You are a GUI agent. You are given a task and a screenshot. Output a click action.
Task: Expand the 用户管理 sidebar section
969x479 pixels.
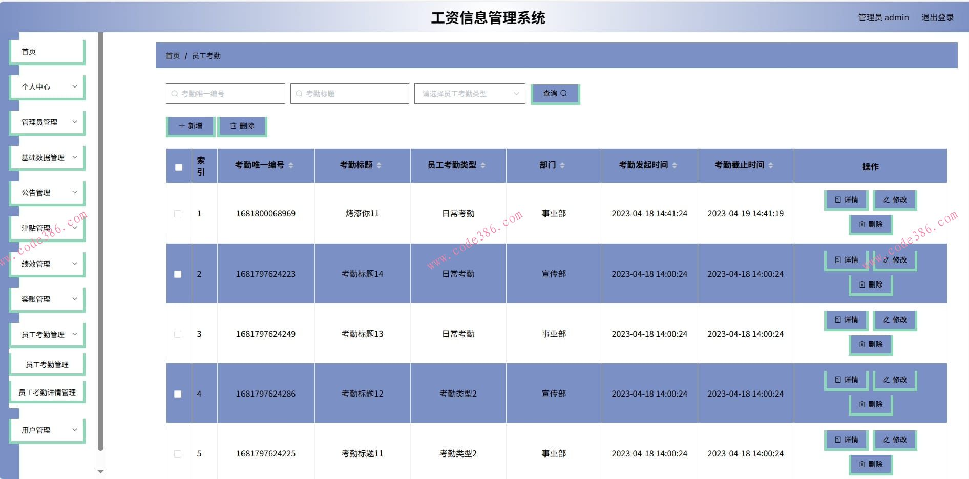click(46, 430)
